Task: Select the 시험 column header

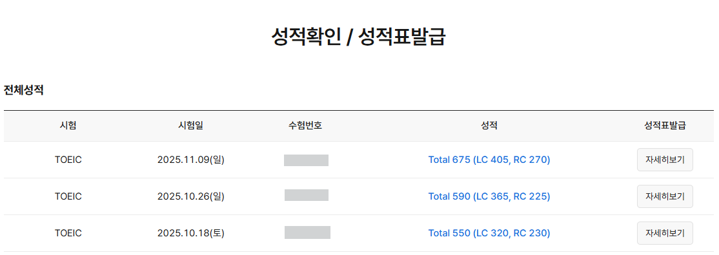Action: coord(68,126)
